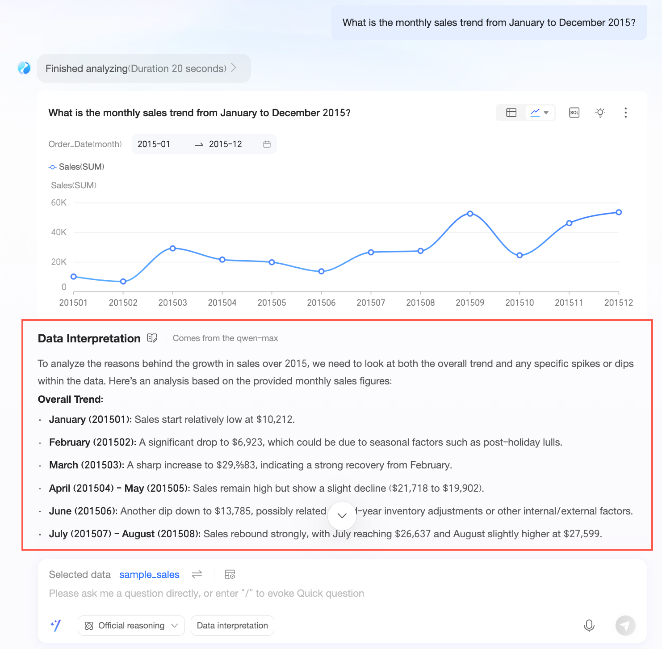Click the Order_Date(month) filter label

point(85,144)
